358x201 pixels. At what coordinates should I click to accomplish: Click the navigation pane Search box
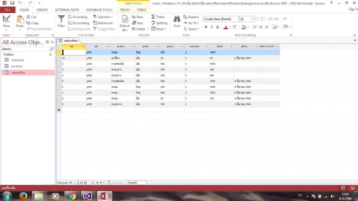pyautogui.click(x=25, y=49)
